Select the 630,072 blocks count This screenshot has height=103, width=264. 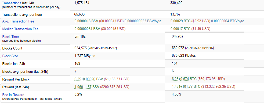[x=178, y=48]
